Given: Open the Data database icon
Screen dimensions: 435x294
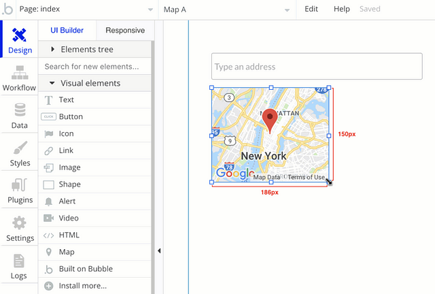Looking at the screenshot, I should pos(20,110).
